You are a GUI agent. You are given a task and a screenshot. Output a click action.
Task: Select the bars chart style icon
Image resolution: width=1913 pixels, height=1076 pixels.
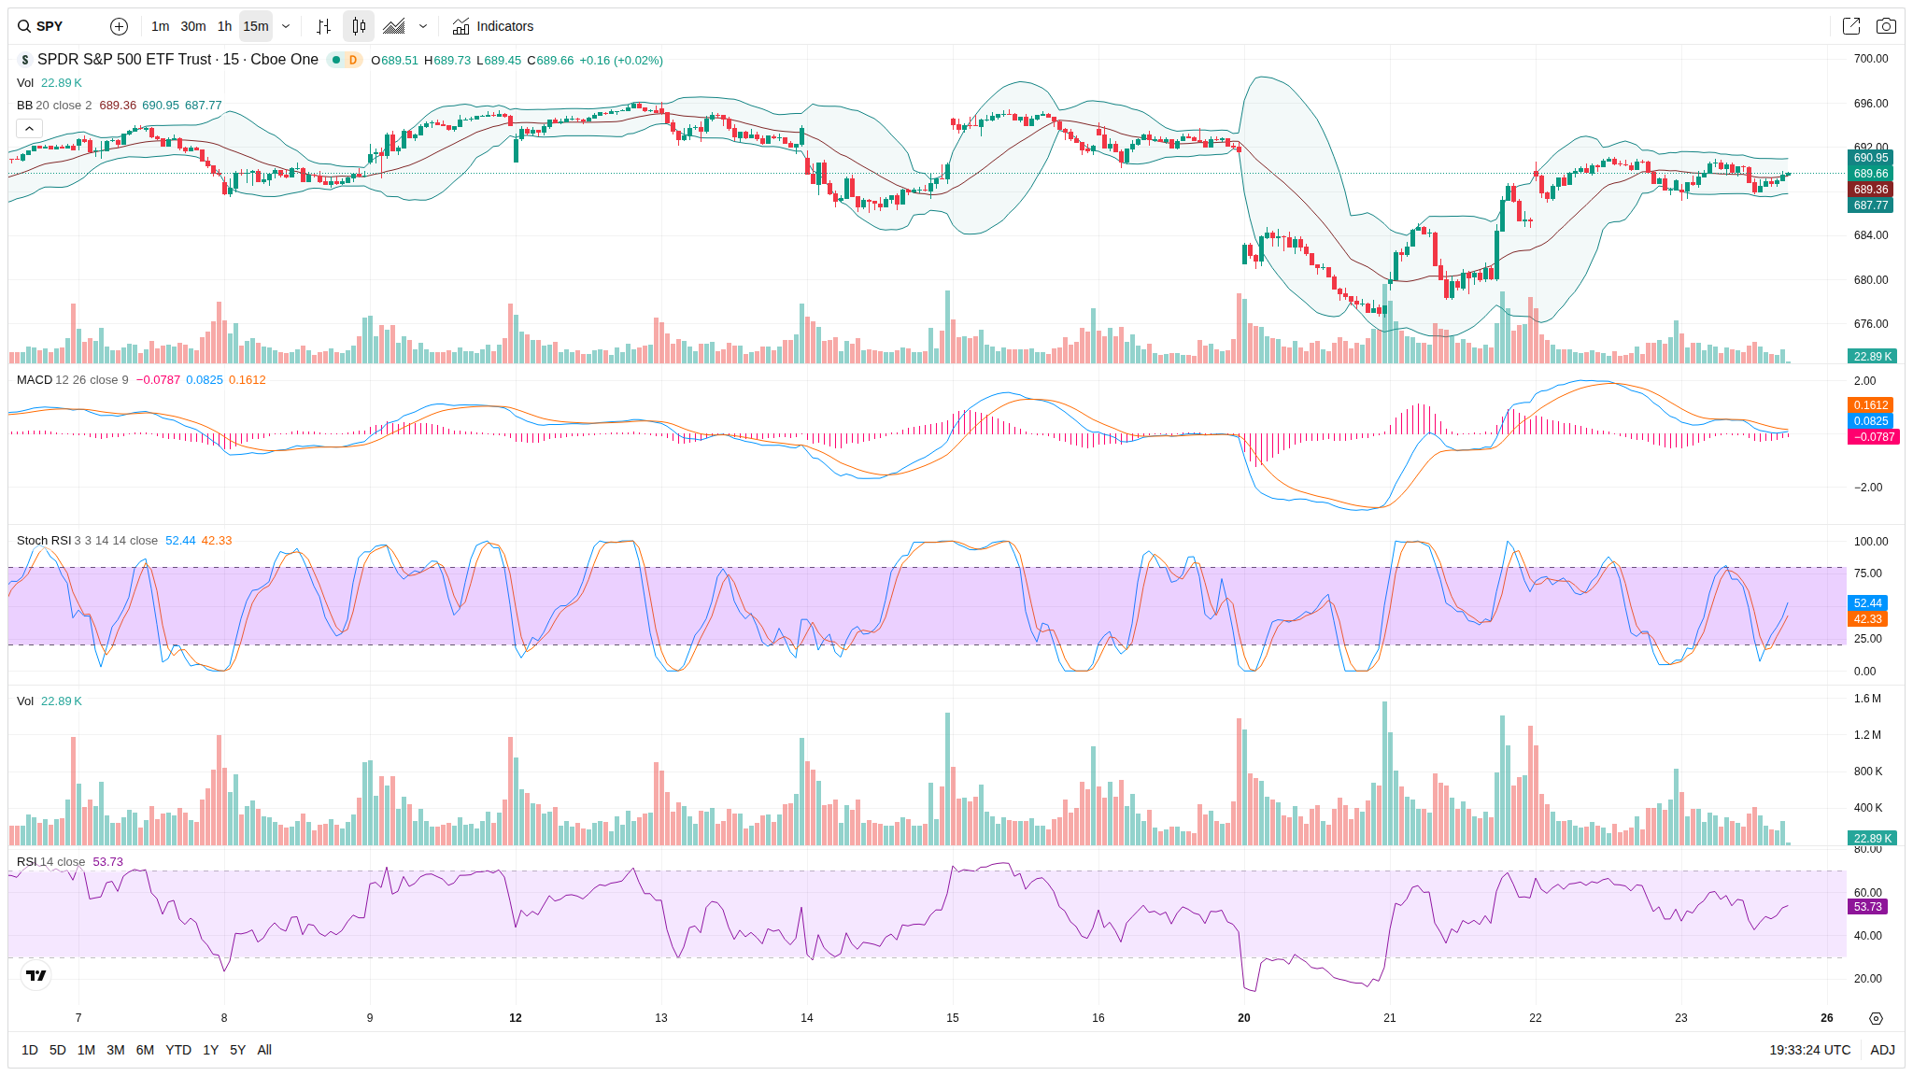[x=323, y=26]
